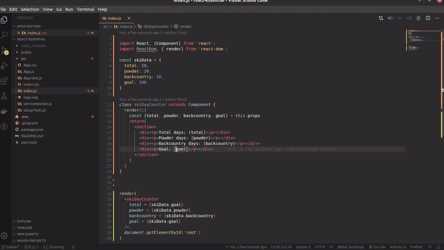This screenshot has width=444, height=250.
Task: Split the editor to the right
Action: click(428, 18)
